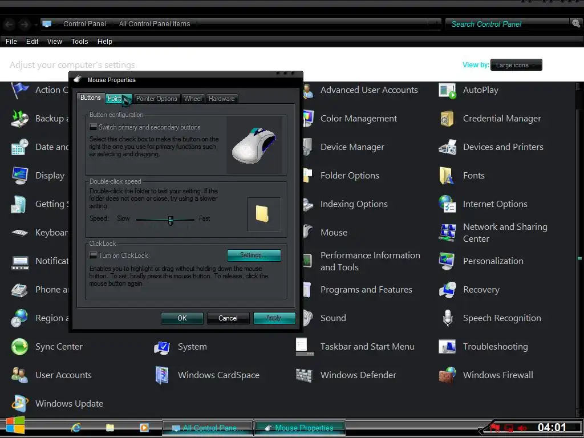Screen dimensions: 584x438
Task: Open the Fonts folder icon
Action: point(447,176)
